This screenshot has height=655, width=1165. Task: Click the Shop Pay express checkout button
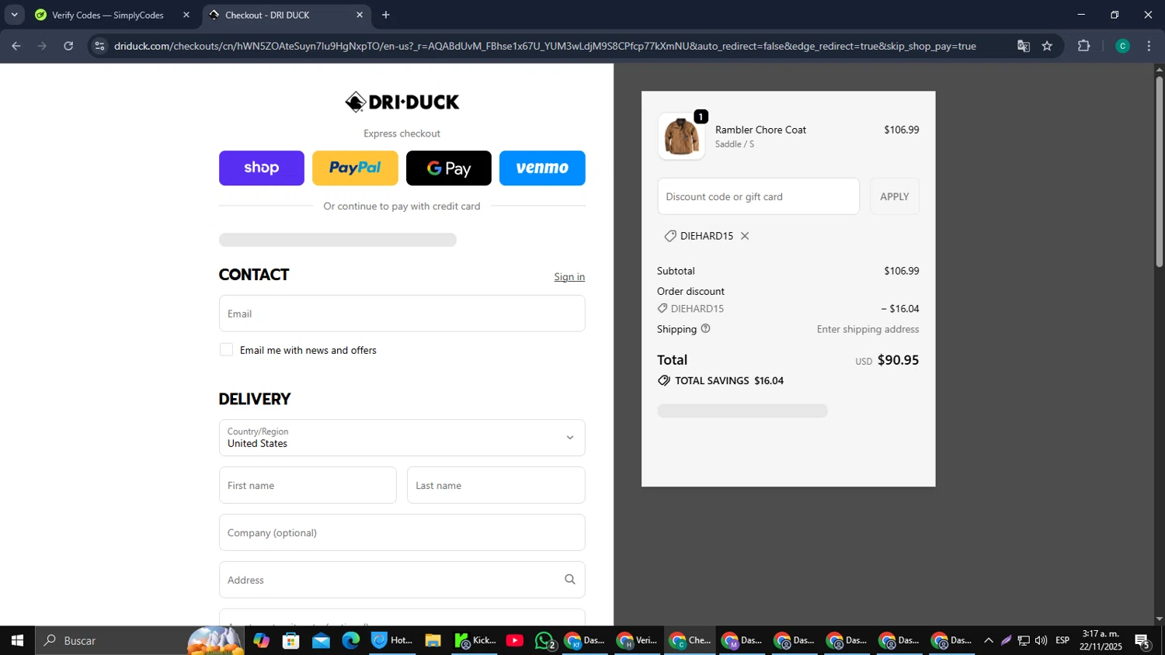click(x=261, y=168)
